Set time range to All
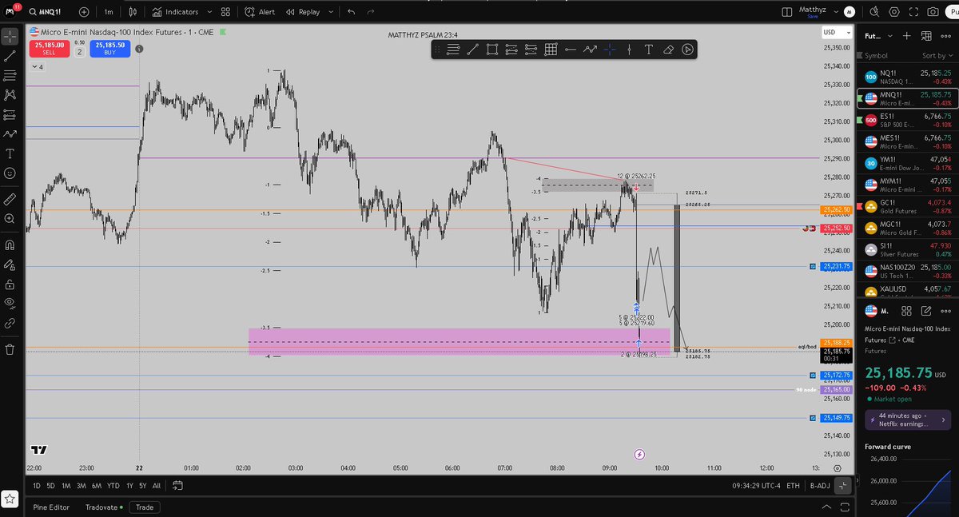This screenshot has width=959, height=517. pos(156,485)
